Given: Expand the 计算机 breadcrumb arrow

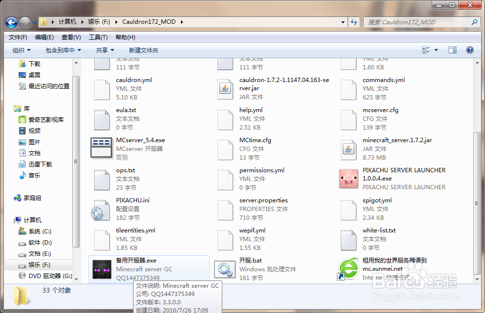Looking at the screenshot, I should [x=82, y=22].
